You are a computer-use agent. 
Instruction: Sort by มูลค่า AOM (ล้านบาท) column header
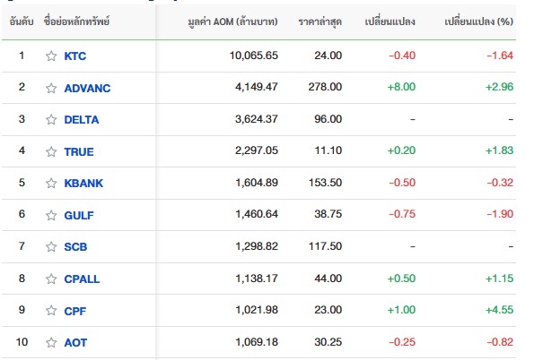(x=232, y=21)
